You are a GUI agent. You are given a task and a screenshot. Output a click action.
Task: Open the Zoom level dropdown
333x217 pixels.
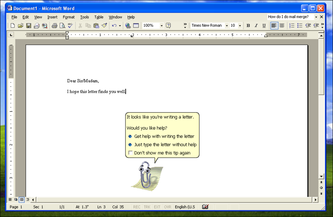coord(161,25)
